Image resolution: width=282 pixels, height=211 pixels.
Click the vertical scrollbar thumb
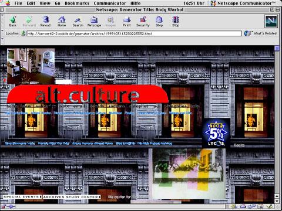[277, 48]
